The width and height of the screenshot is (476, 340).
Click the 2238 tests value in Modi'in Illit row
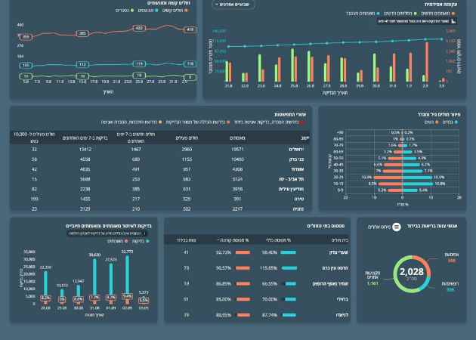(x=85, y=189)
